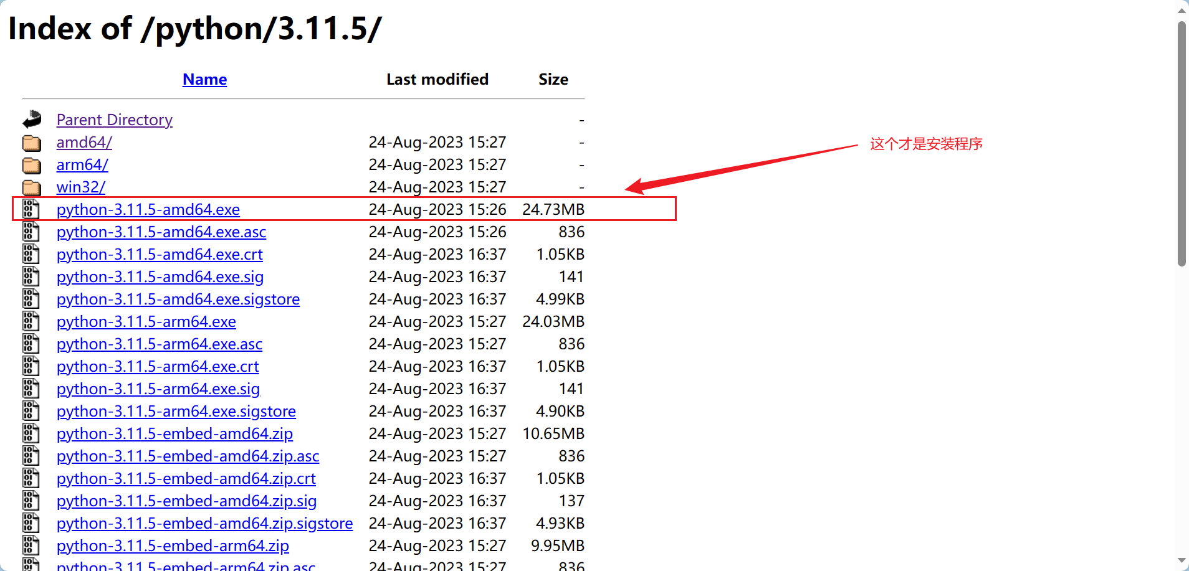The image size is (1189, 571).
Task: Click file icon beside python-3.11.5-arm64.exe.crt
Action: click(31, 366)
